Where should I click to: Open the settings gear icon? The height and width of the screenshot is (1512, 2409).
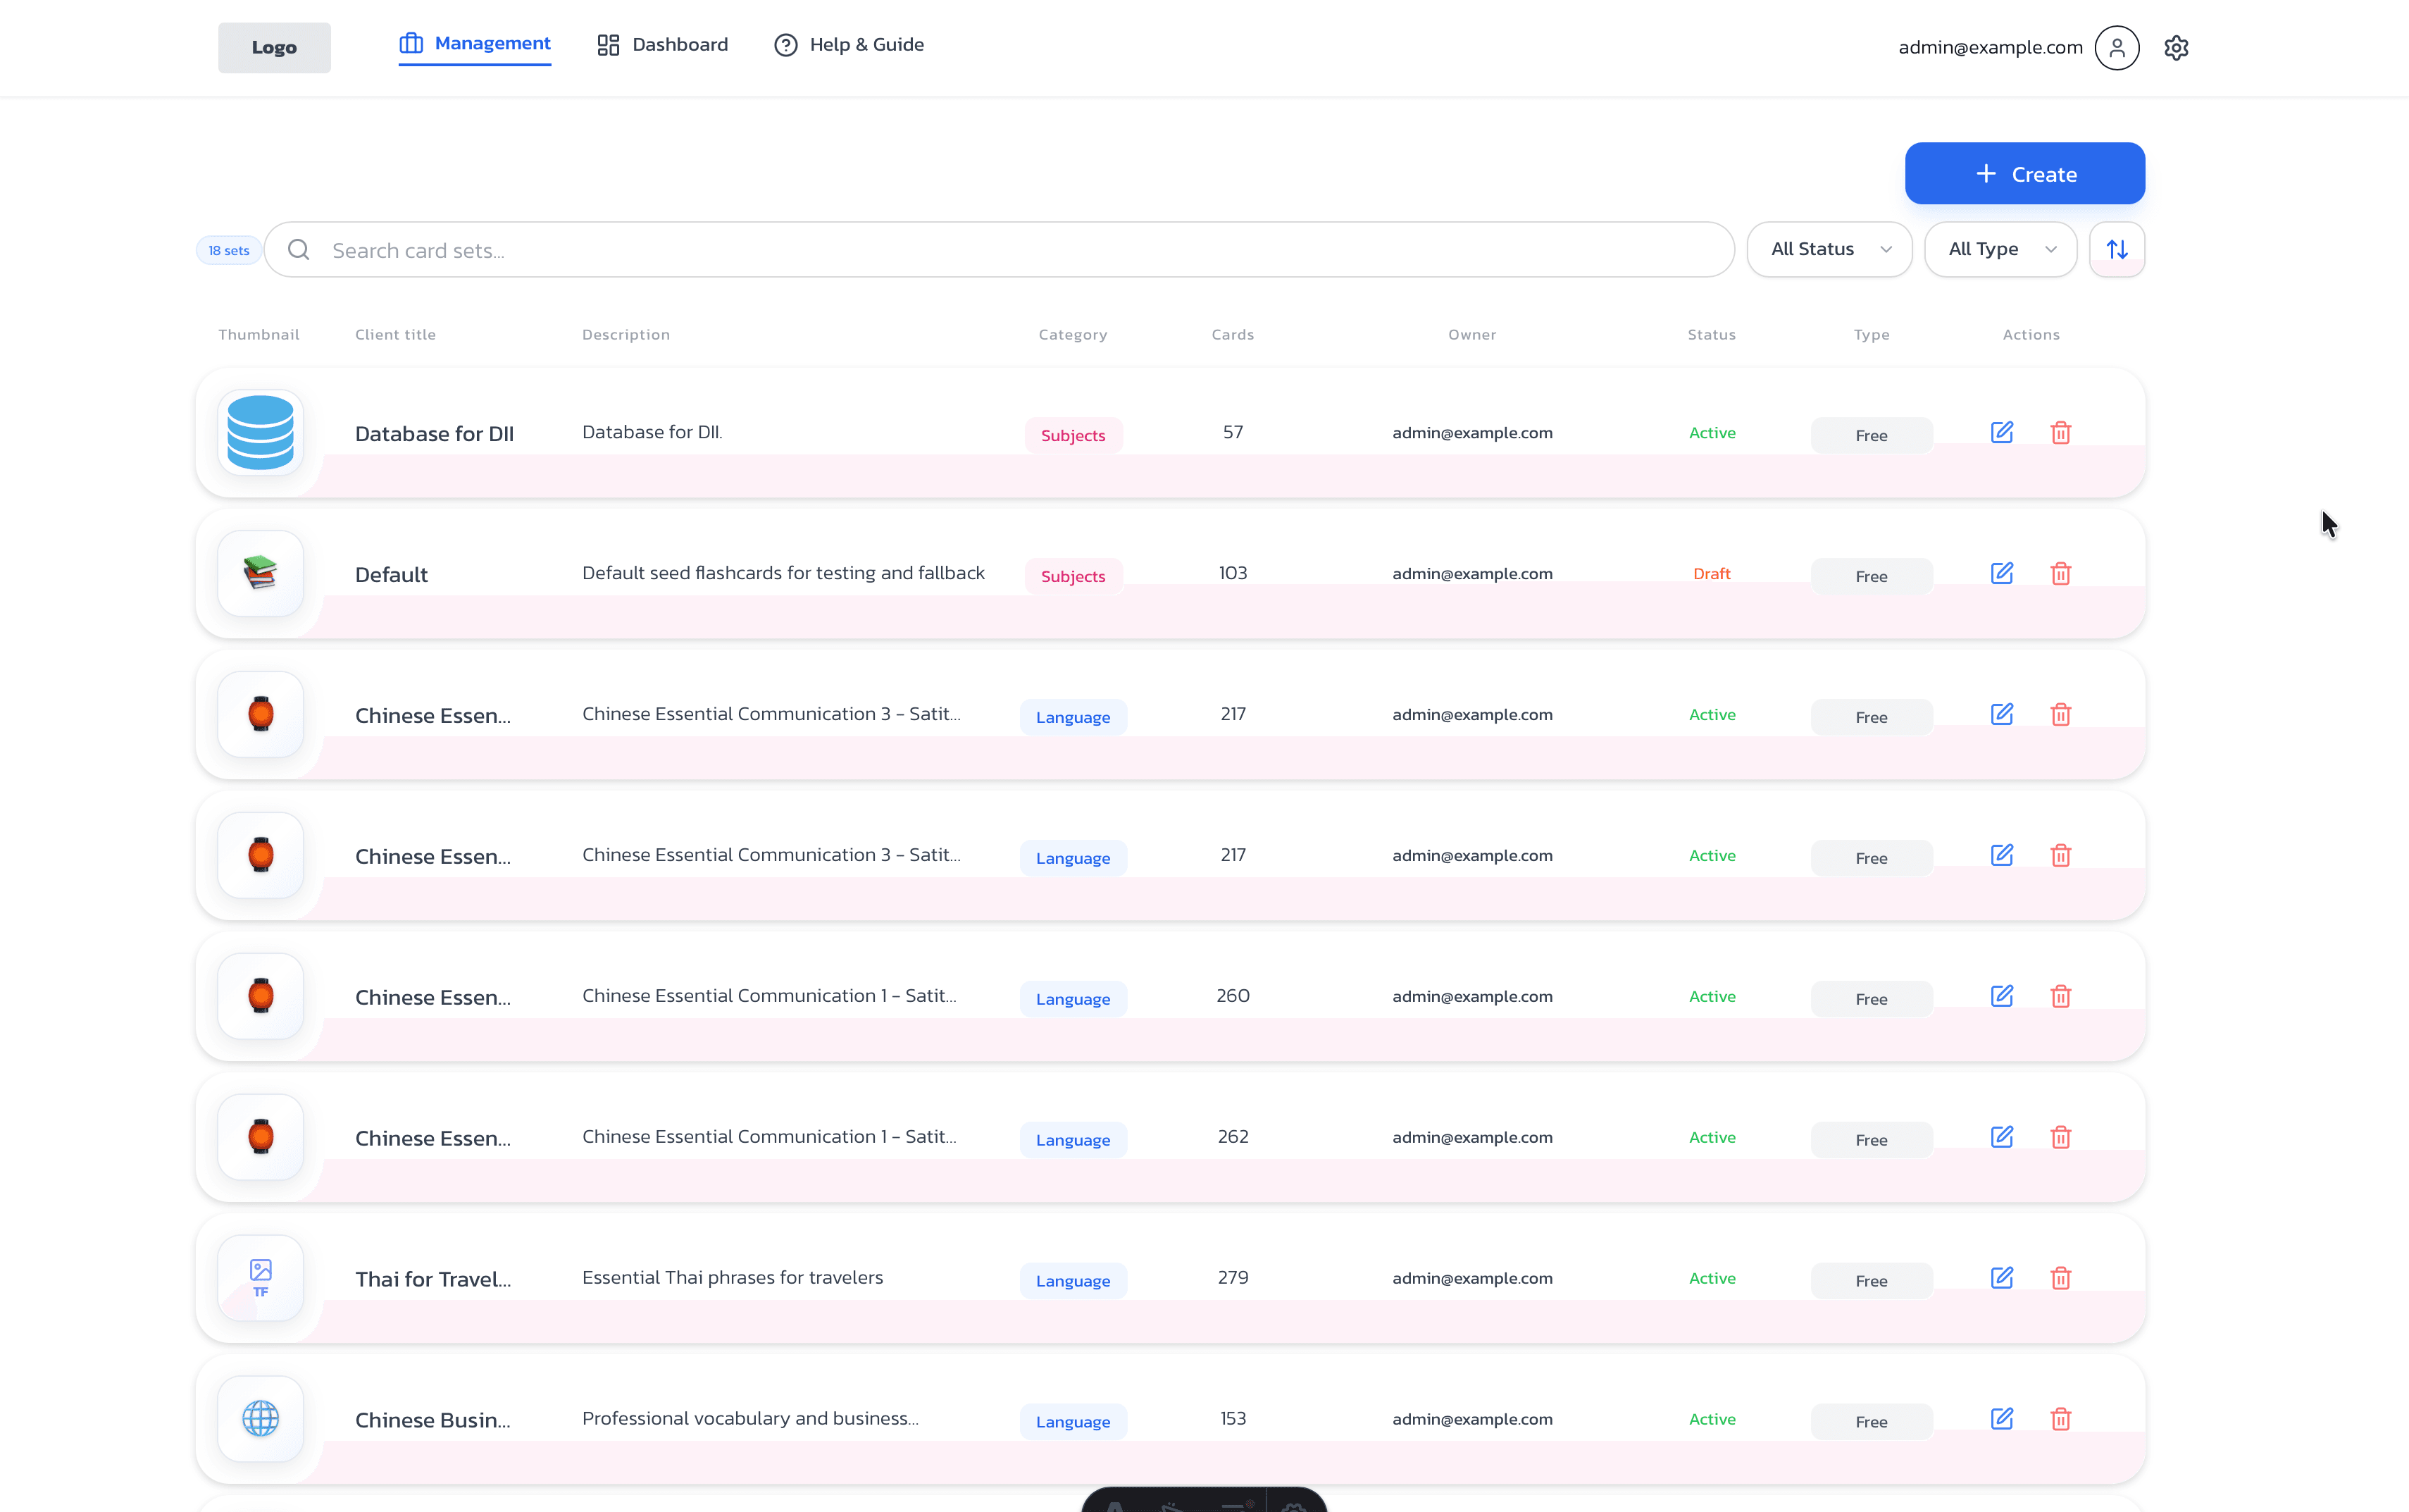(2176, 47)
